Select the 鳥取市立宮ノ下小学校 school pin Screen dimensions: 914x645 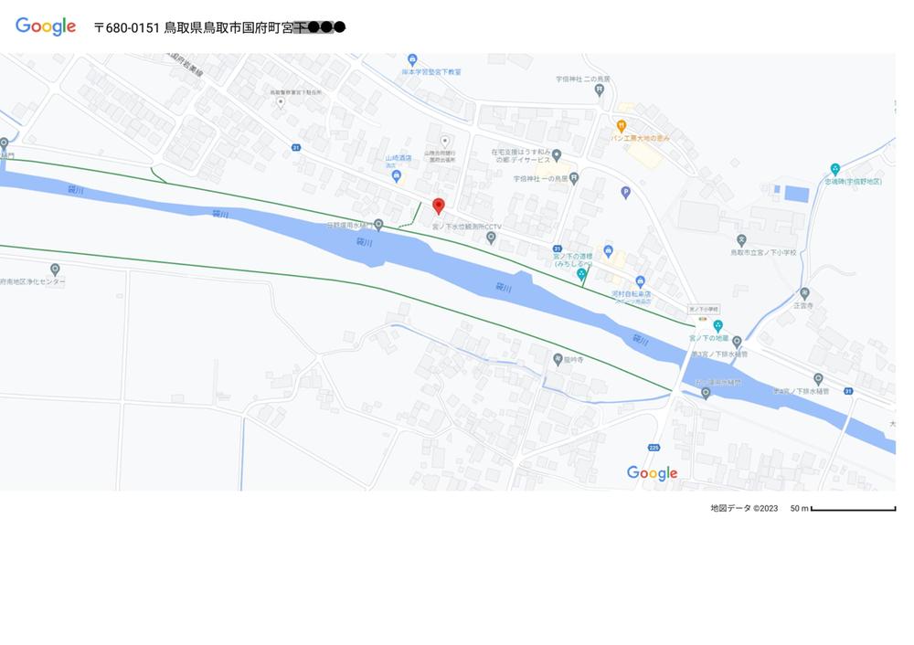point(741,240)
